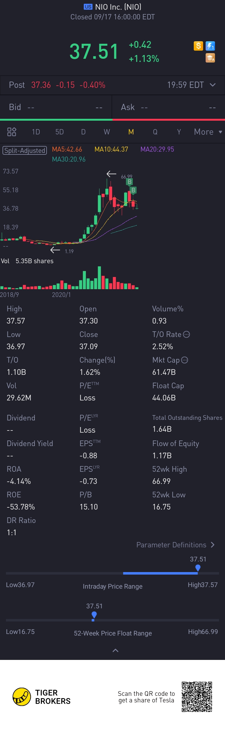Toggle the Split-Adjusted chart setting
Viewport: 225px width, 734px height.
[x=25, y=150]
